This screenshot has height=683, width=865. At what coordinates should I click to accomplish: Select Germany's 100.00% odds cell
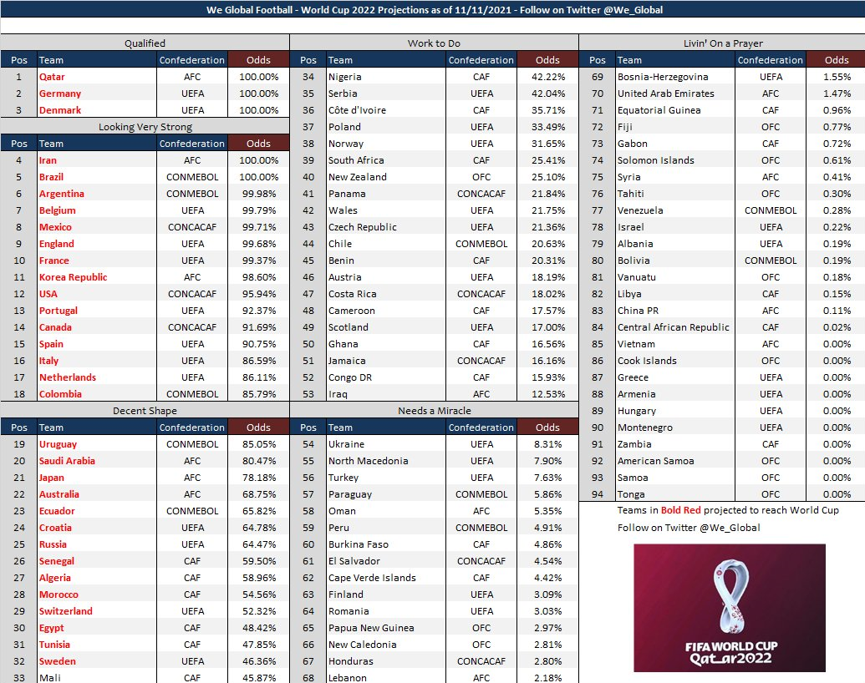tap(258, 94)
